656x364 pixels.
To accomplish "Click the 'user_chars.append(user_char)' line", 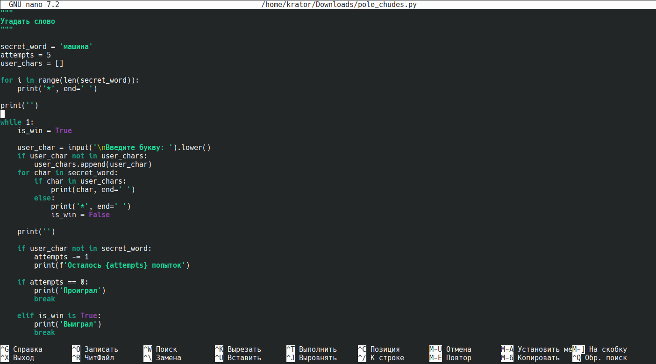I will (93, 164).
